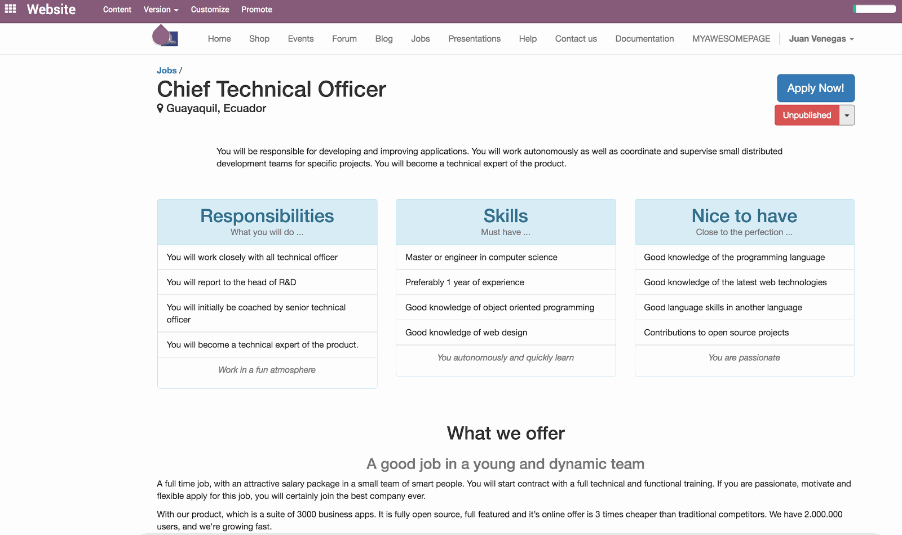Click the Responsibilities panel heading

267,216
